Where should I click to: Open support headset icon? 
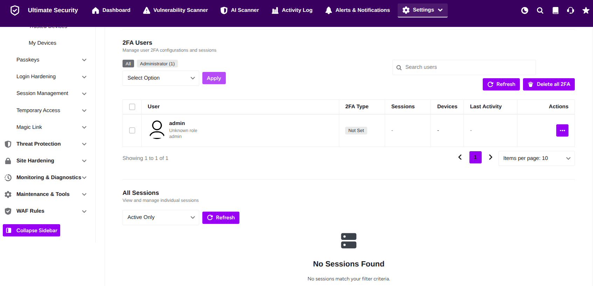(571, 10)
